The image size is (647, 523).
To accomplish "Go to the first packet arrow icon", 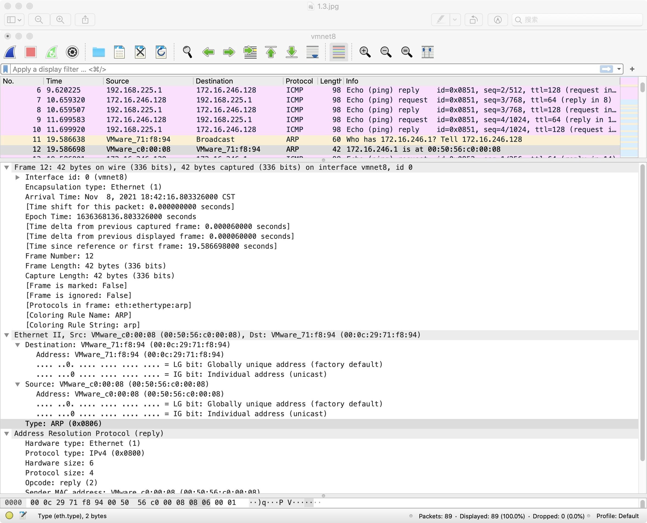I will [271, 52].
